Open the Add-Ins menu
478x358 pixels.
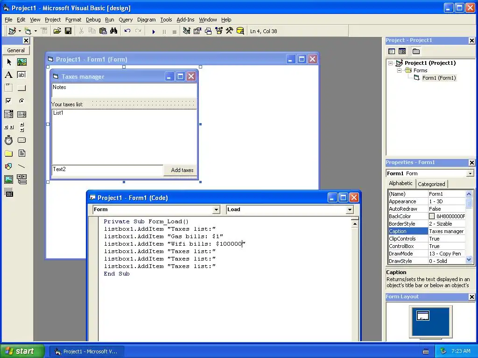[185, 20]
